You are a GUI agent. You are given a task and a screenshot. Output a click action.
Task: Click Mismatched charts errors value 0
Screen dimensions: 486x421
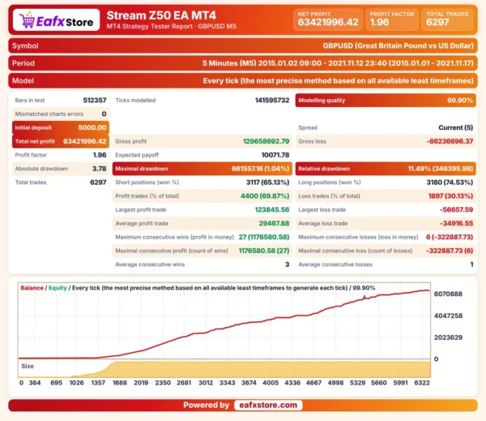(x=104, y=114)
